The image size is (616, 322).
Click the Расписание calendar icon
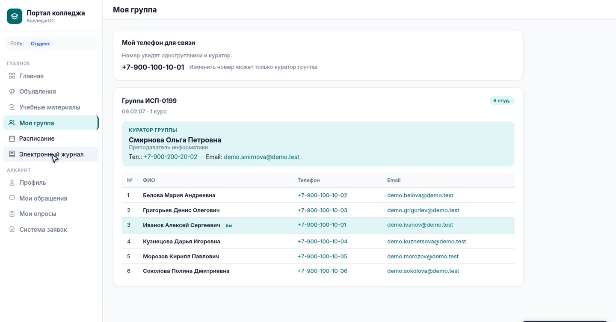12,139
